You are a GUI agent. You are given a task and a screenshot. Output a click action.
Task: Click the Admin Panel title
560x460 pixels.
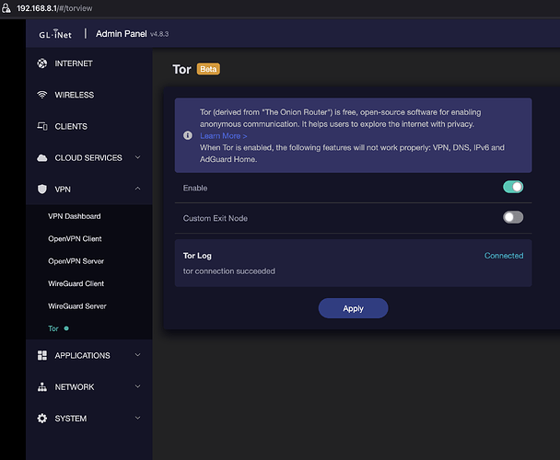[x=121, y=34]
